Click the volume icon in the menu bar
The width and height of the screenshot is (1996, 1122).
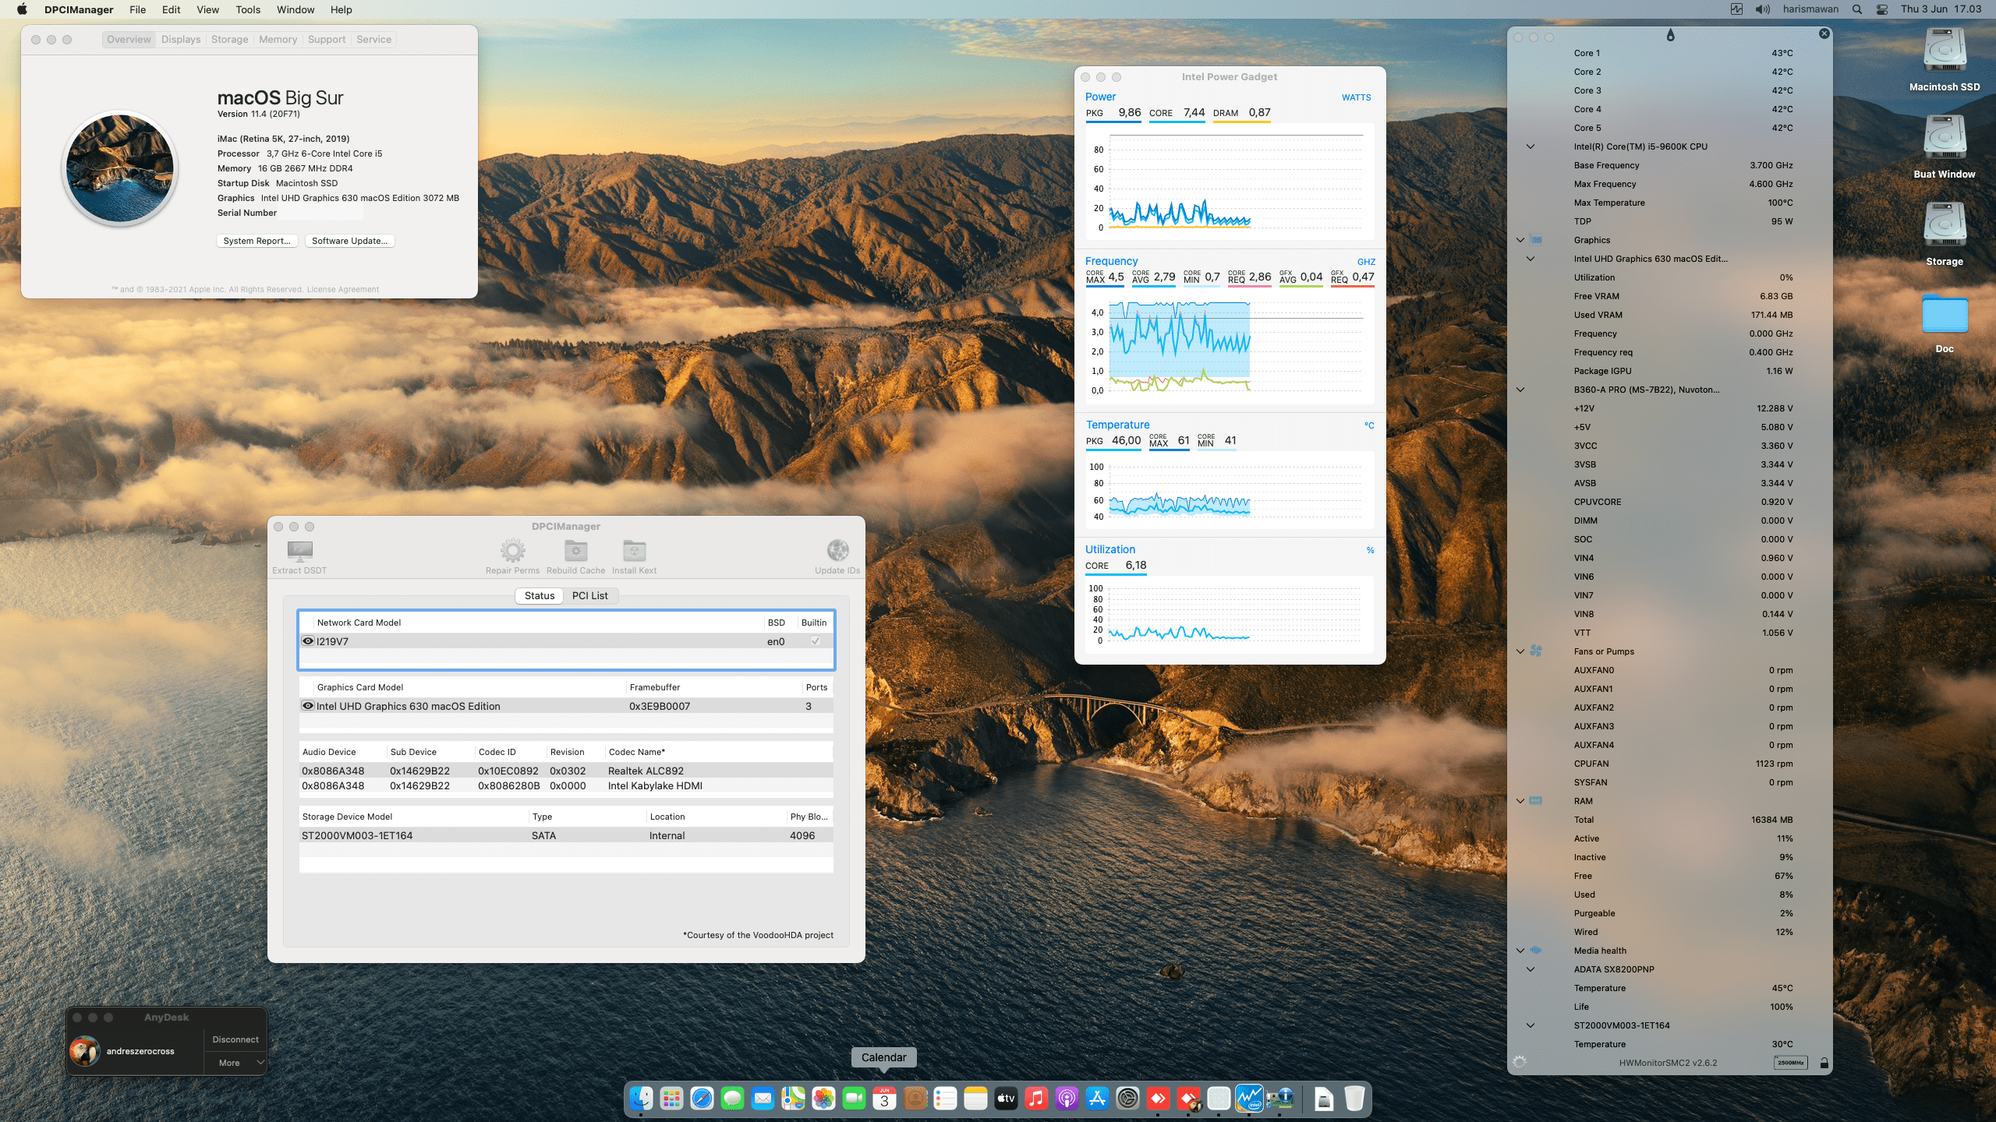coord(1762,9)
